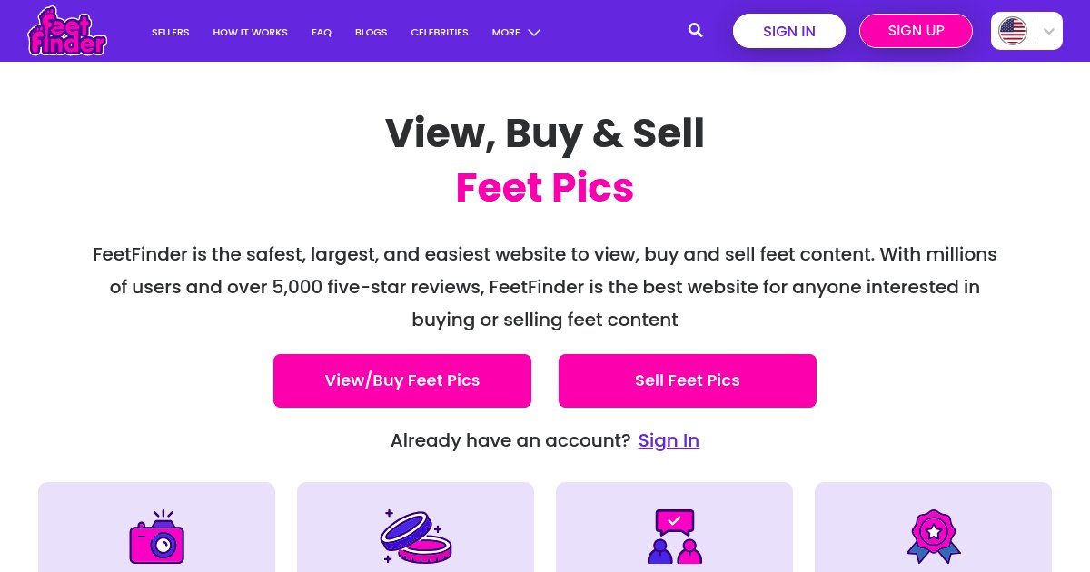The width and height of the screenshot is (1090, 572).
Task: Click the stacked coins icon
Action: (415, 537)
